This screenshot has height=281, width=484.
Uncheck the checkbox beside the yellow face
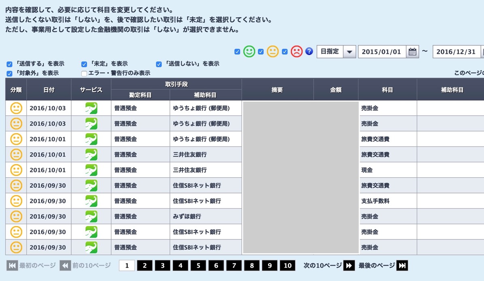coord(261,52)
